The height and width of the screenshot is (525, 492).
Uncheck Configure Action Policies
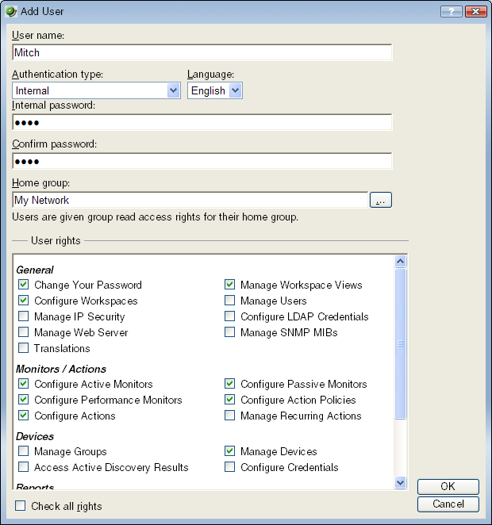pos(230,400)
